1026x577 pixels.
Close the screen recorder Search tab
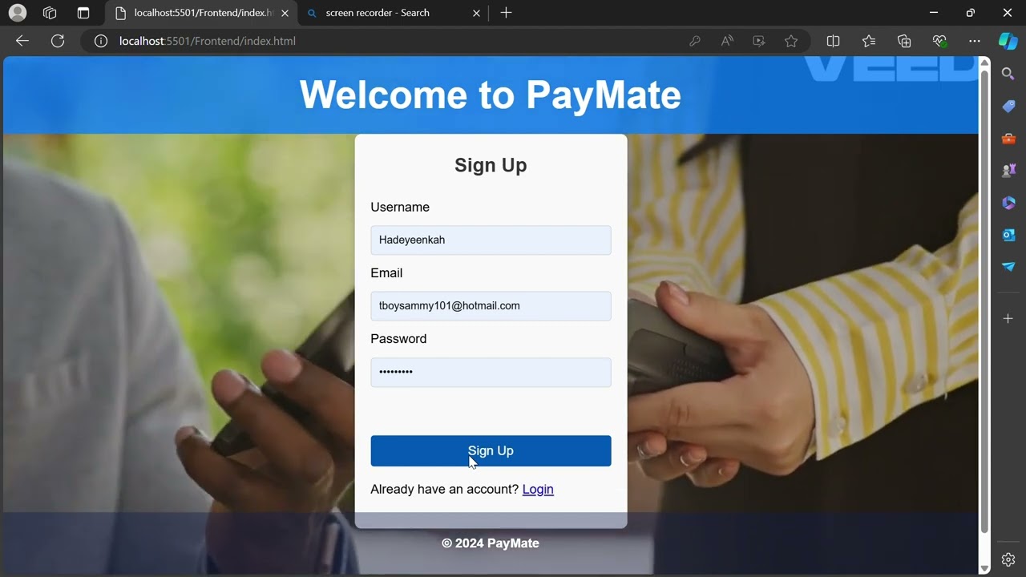point(476,13)
